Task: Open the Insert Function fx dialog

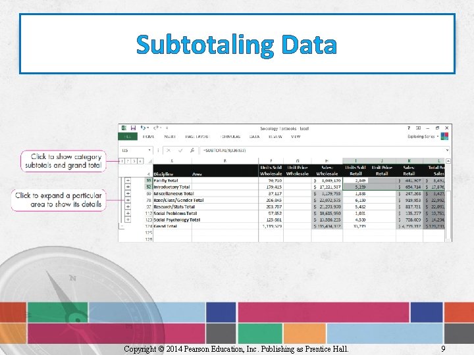Action: point(192,150)
